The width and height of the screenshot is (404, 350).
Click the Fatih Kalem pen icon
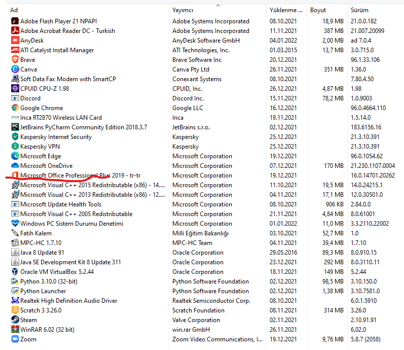pyautogui.click(x=15, y=233)
